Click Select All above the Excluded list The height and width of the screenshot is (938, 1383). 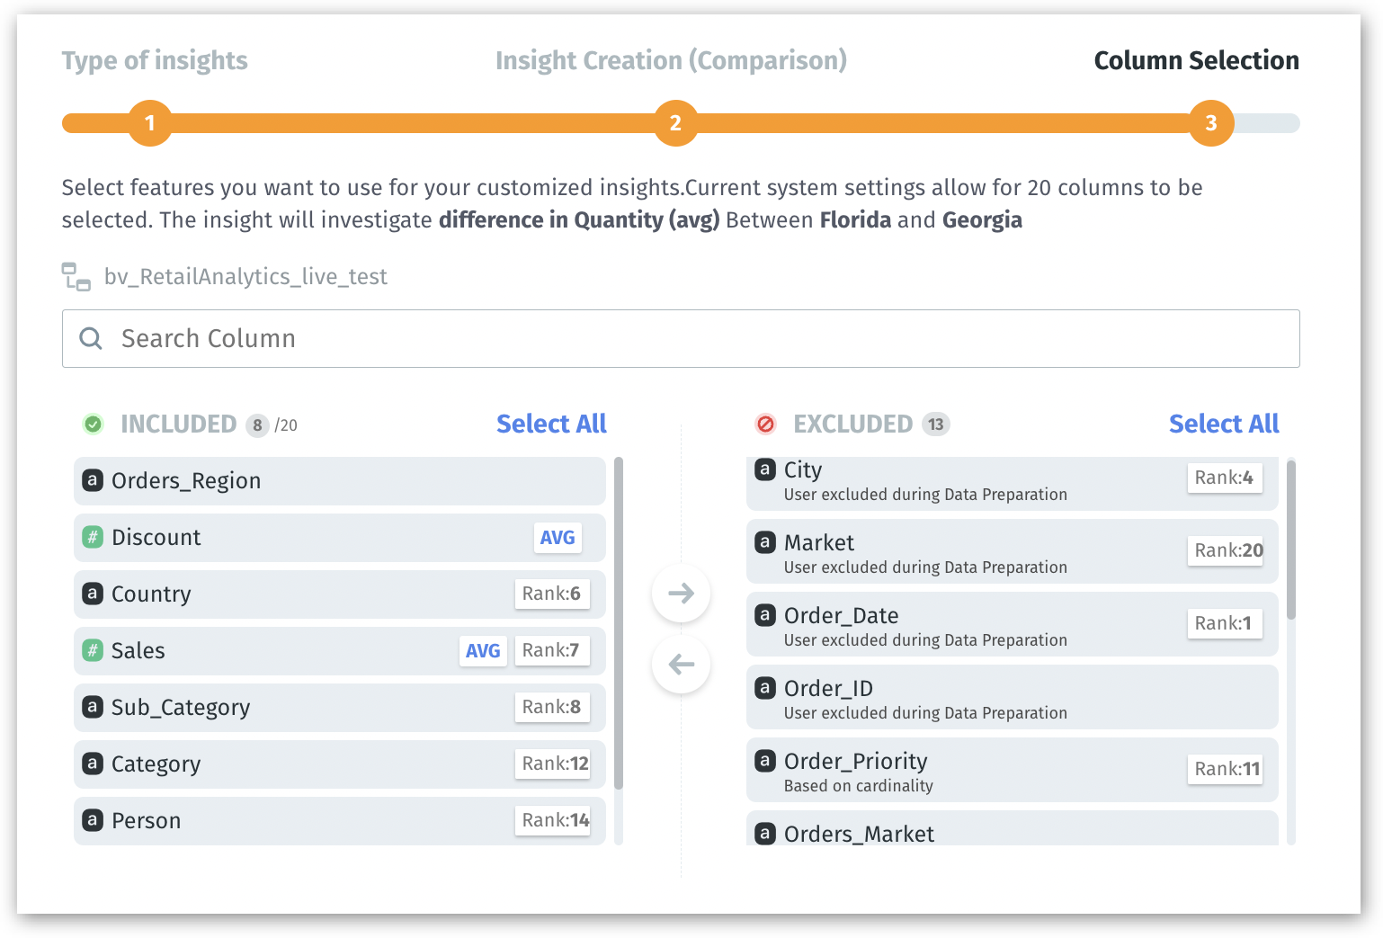1224,424
